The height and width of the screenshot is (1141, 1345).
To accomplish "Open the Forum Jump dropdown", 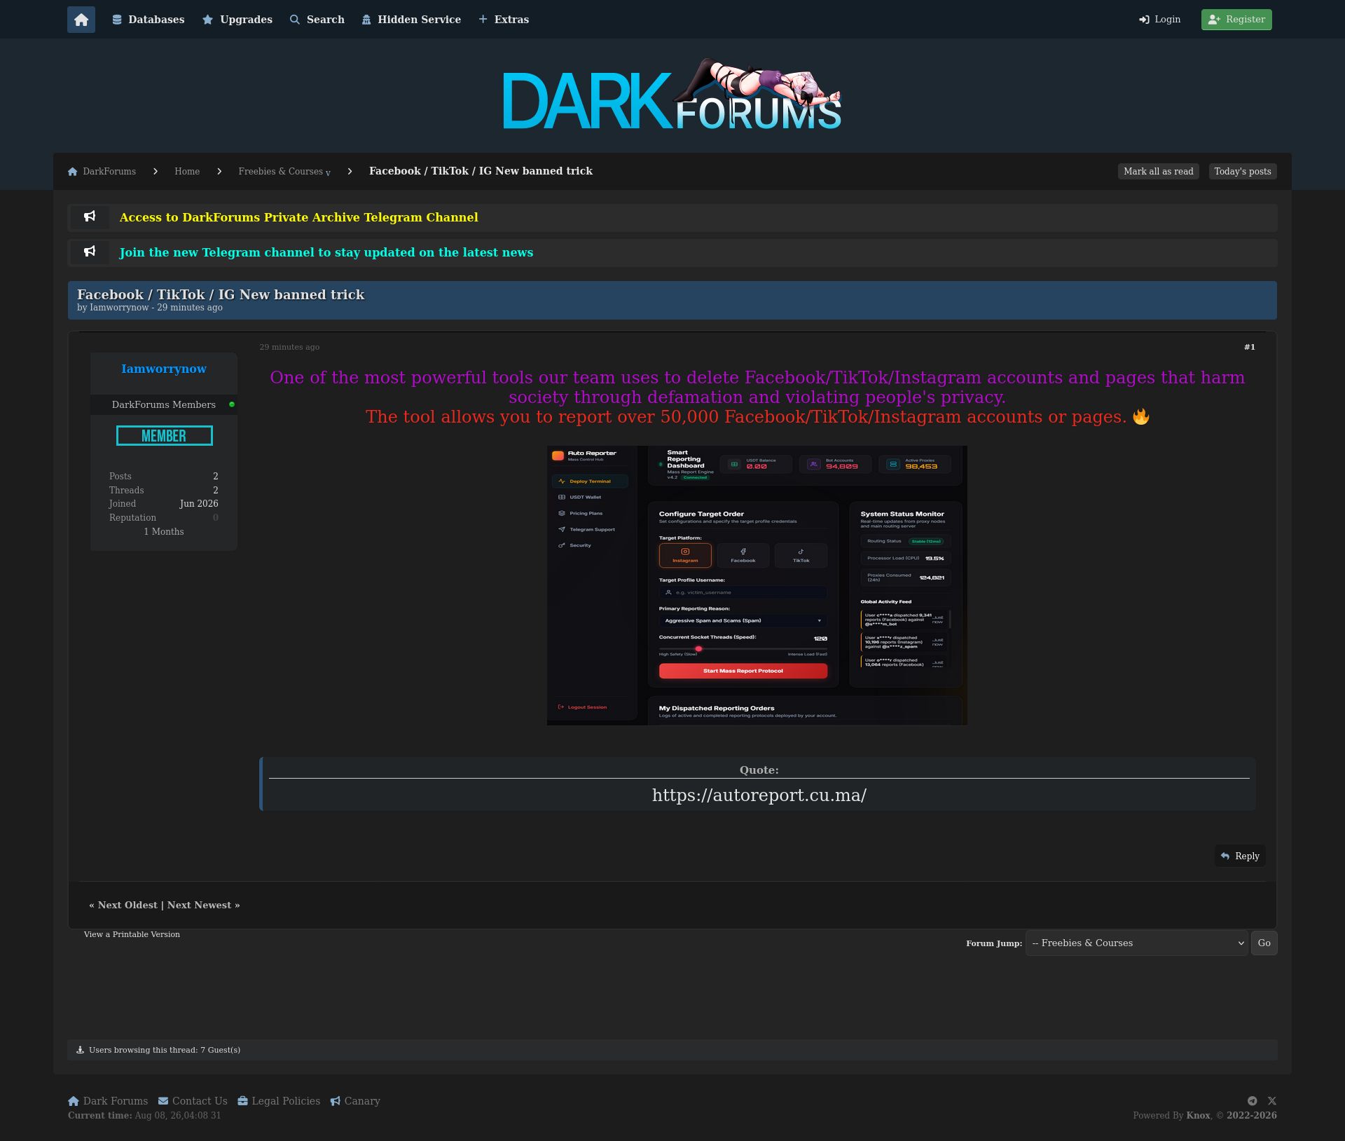I will (1137, 943).
